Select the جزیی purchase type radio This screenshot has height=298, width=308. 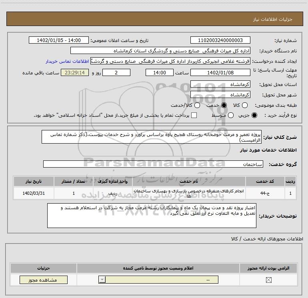pyautogui.click(x=254, y=115)
